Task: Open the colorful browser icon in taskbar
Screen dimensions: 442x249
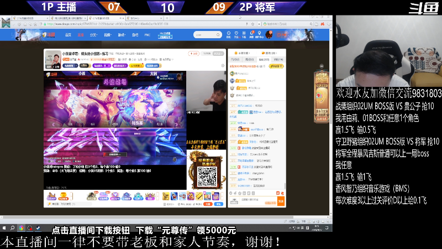Action: [x=21, y=228]
